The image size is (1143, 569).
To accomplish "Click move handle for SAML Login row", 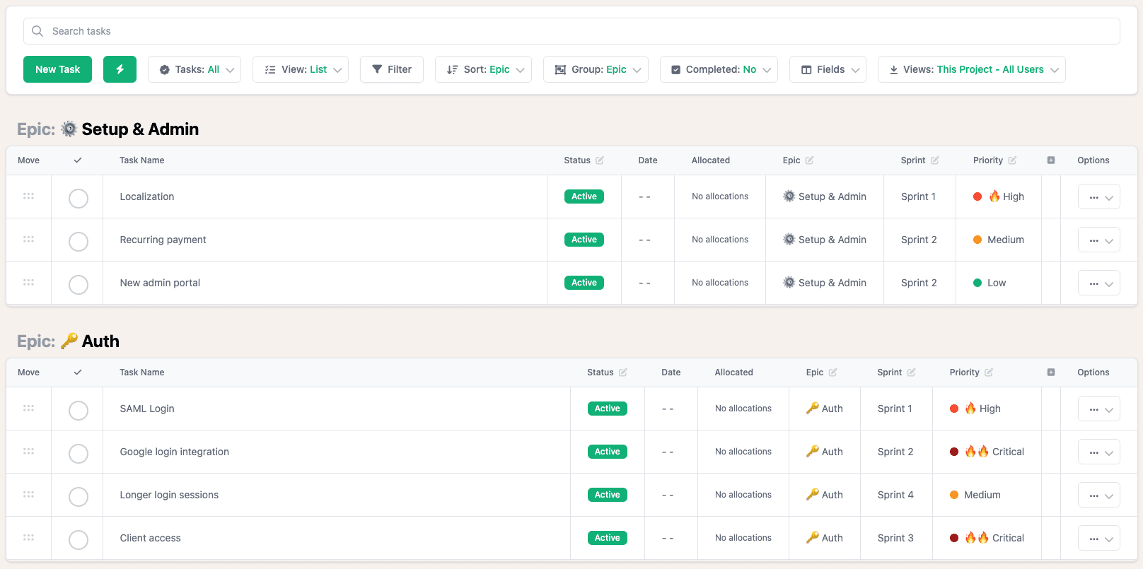I will pos(28,408).
